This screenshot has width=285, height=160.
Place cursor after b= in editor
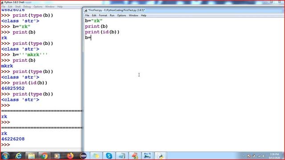[91, 38]
